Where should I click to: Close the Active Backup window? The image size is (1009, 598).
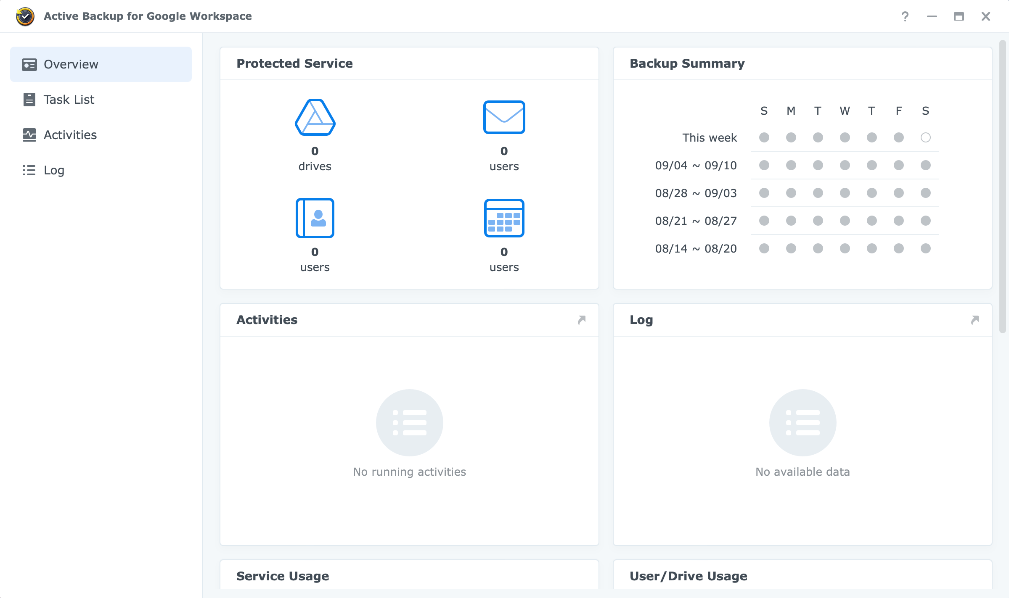986,16
